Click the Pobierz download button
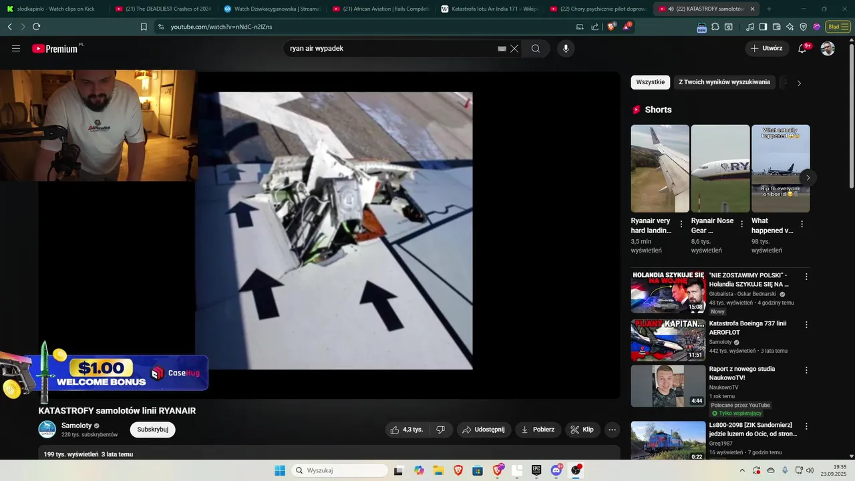855x481 pixels. 538,430
